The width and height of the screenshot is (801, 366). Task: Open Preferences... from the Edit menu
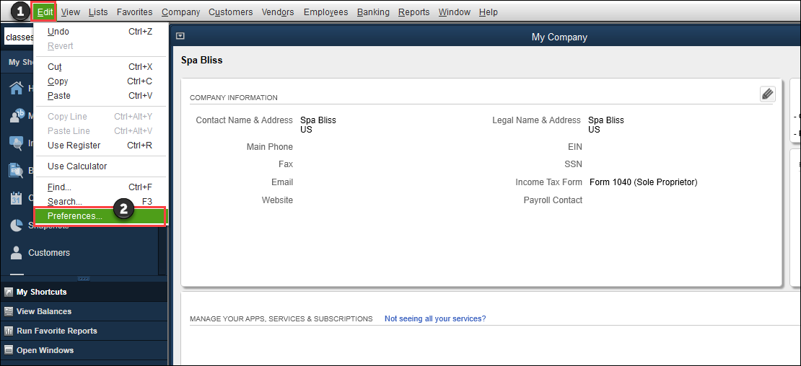[x=100, y=216]
